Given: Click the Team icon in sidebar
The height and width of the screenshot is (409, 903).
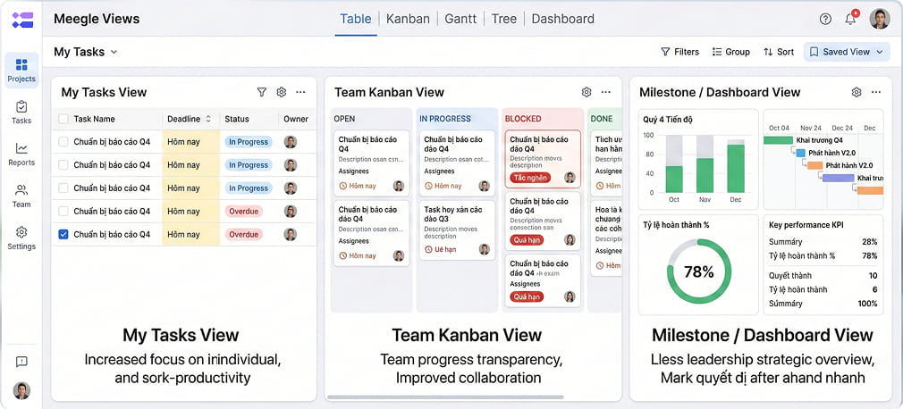Looking at the screenshot, I should [x=21, y=196].
